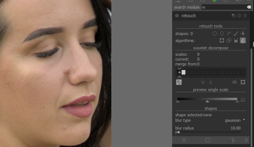Select the first wavelet scale box
This screenshot has width=254, height=147.
click(183, 72)
